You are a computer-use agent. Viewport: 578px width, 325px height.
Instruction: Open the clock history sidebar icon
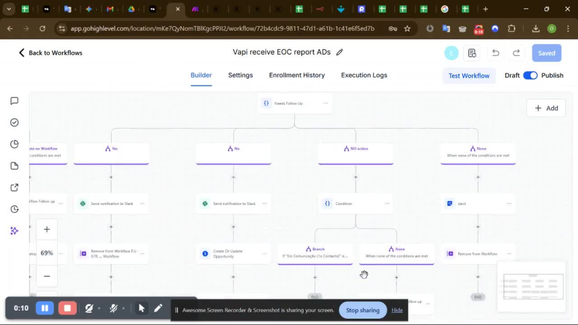14,210
